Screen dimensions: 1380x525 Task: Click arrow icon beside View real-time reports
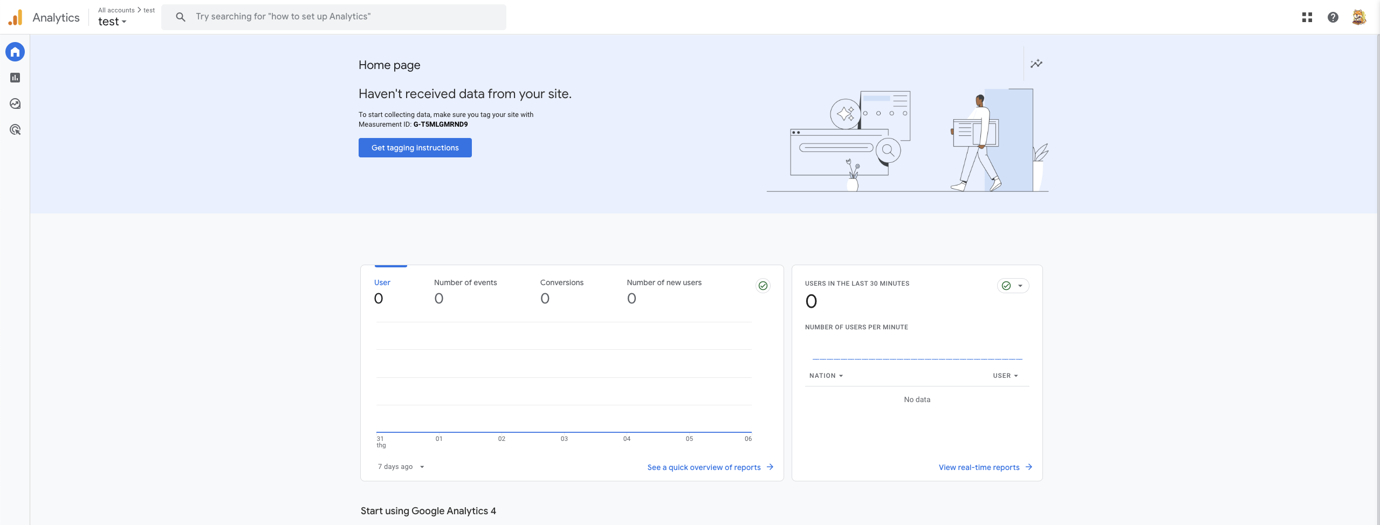(1029, 467)
